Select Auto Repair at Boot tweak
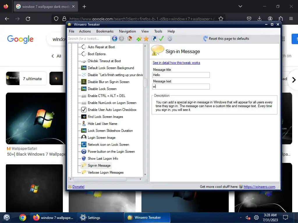The height and width of the screenshot is (223, 298). [x=101, y=47]
